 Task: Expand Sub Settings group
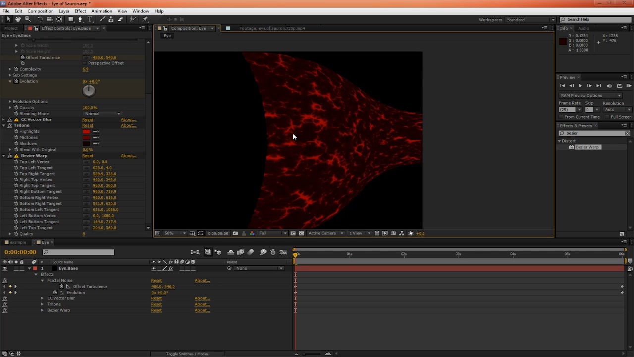pos(10,75)
